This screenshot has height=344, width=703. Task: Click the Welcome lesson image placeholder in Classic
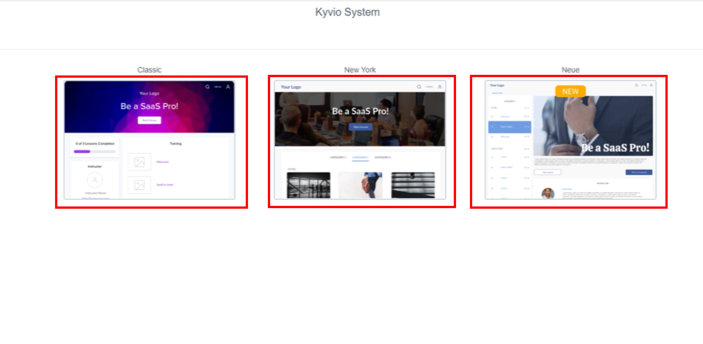(x=139, y=162)
